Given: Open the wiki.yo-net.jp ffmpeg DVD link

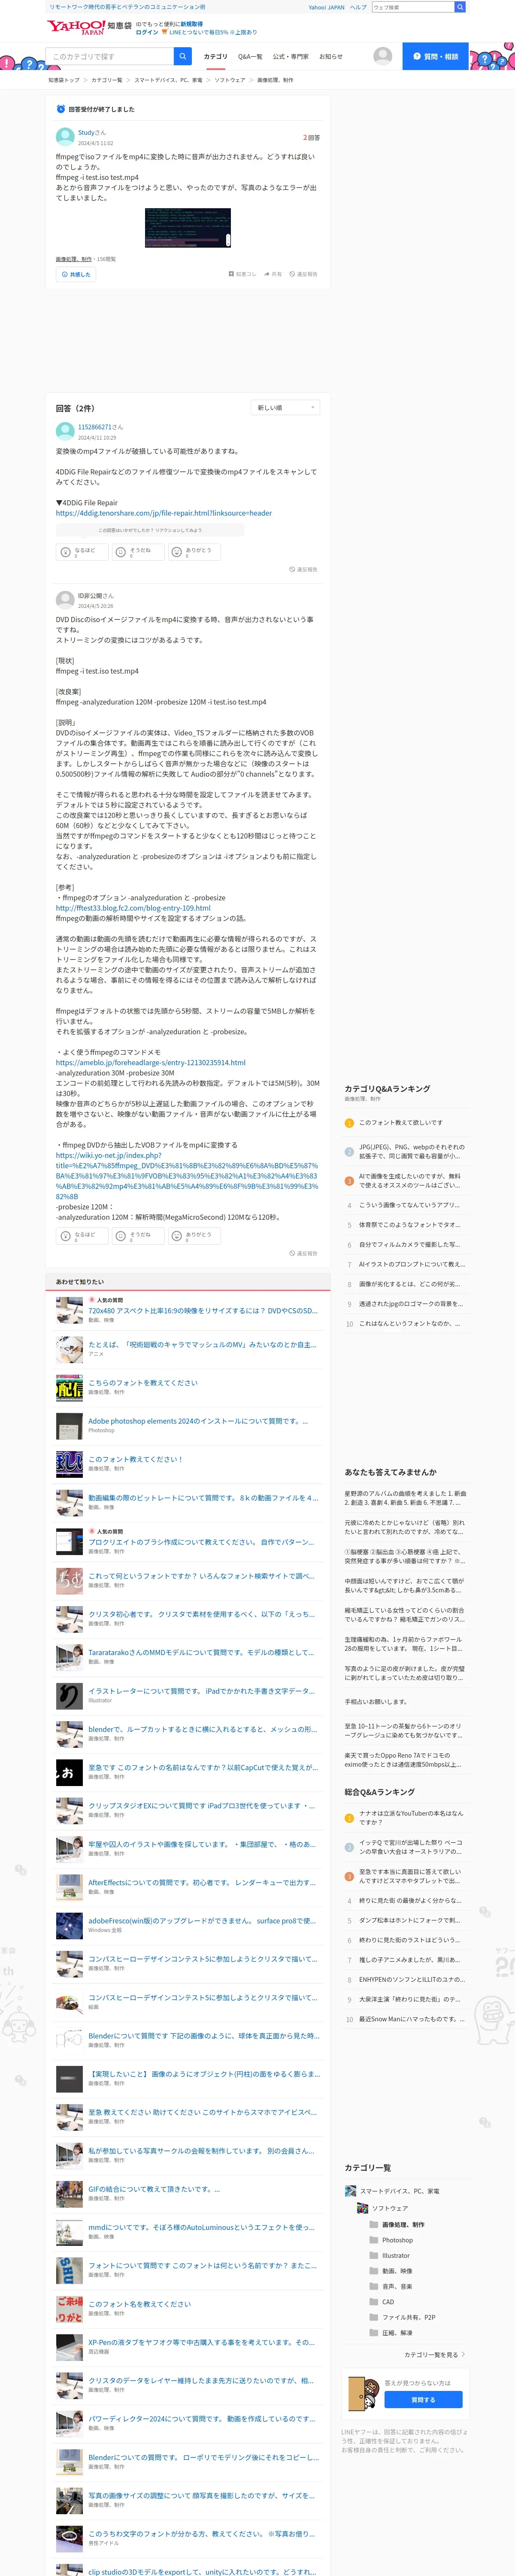Looking at the screenshot, I should tap(187, 1175).
